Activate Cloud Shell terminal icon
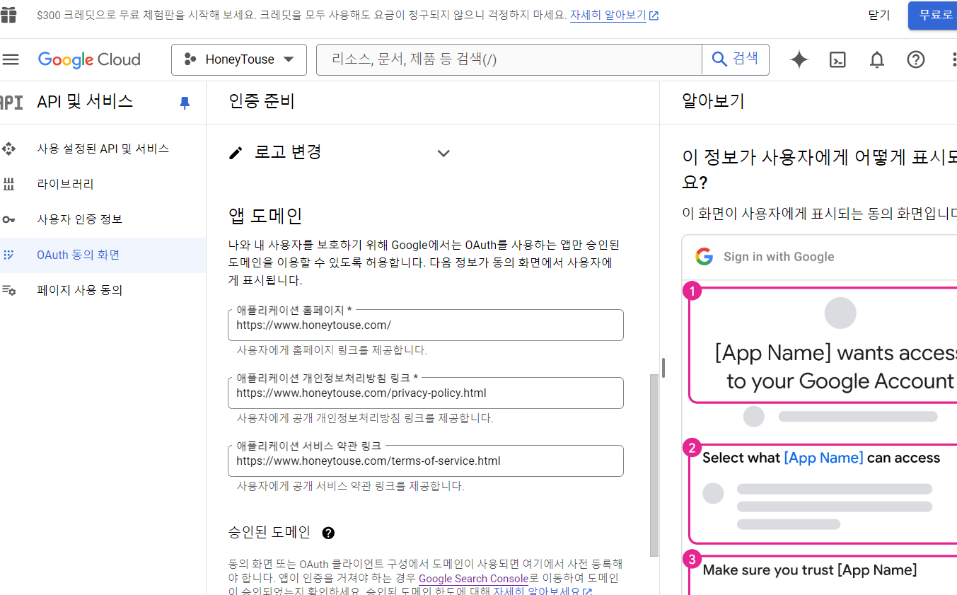Image resolution: width=957 pixels, height=595 pixels. point(837,59)
